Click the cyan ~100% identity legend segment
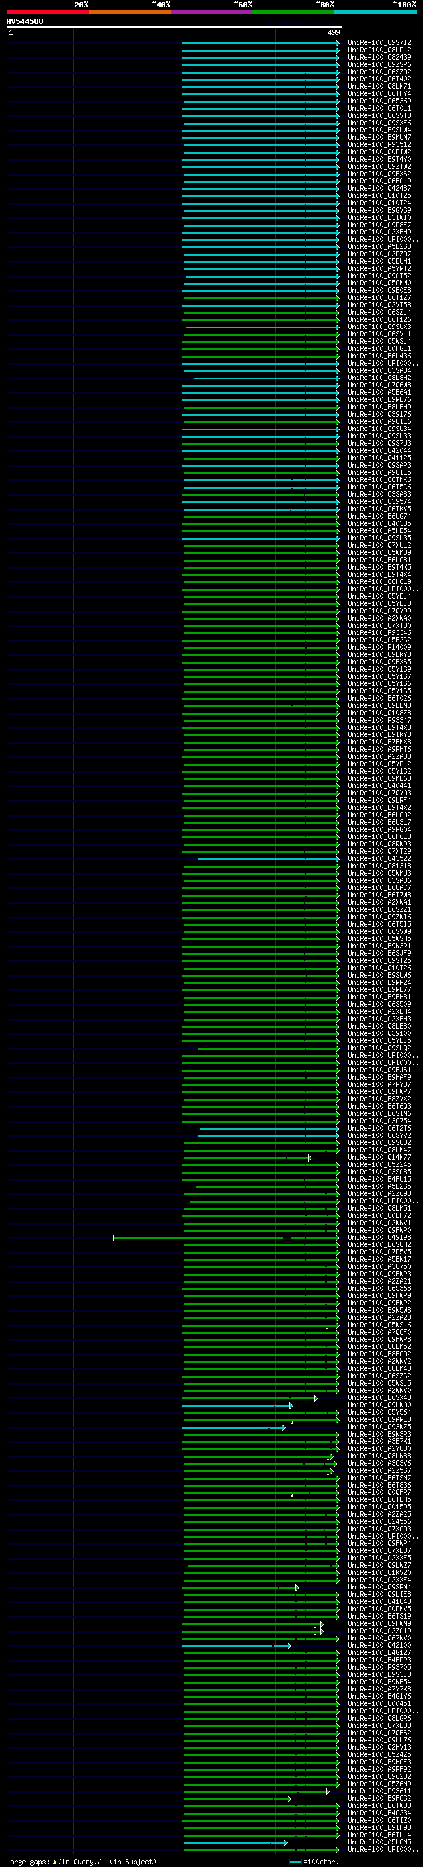 coord(376,13)
